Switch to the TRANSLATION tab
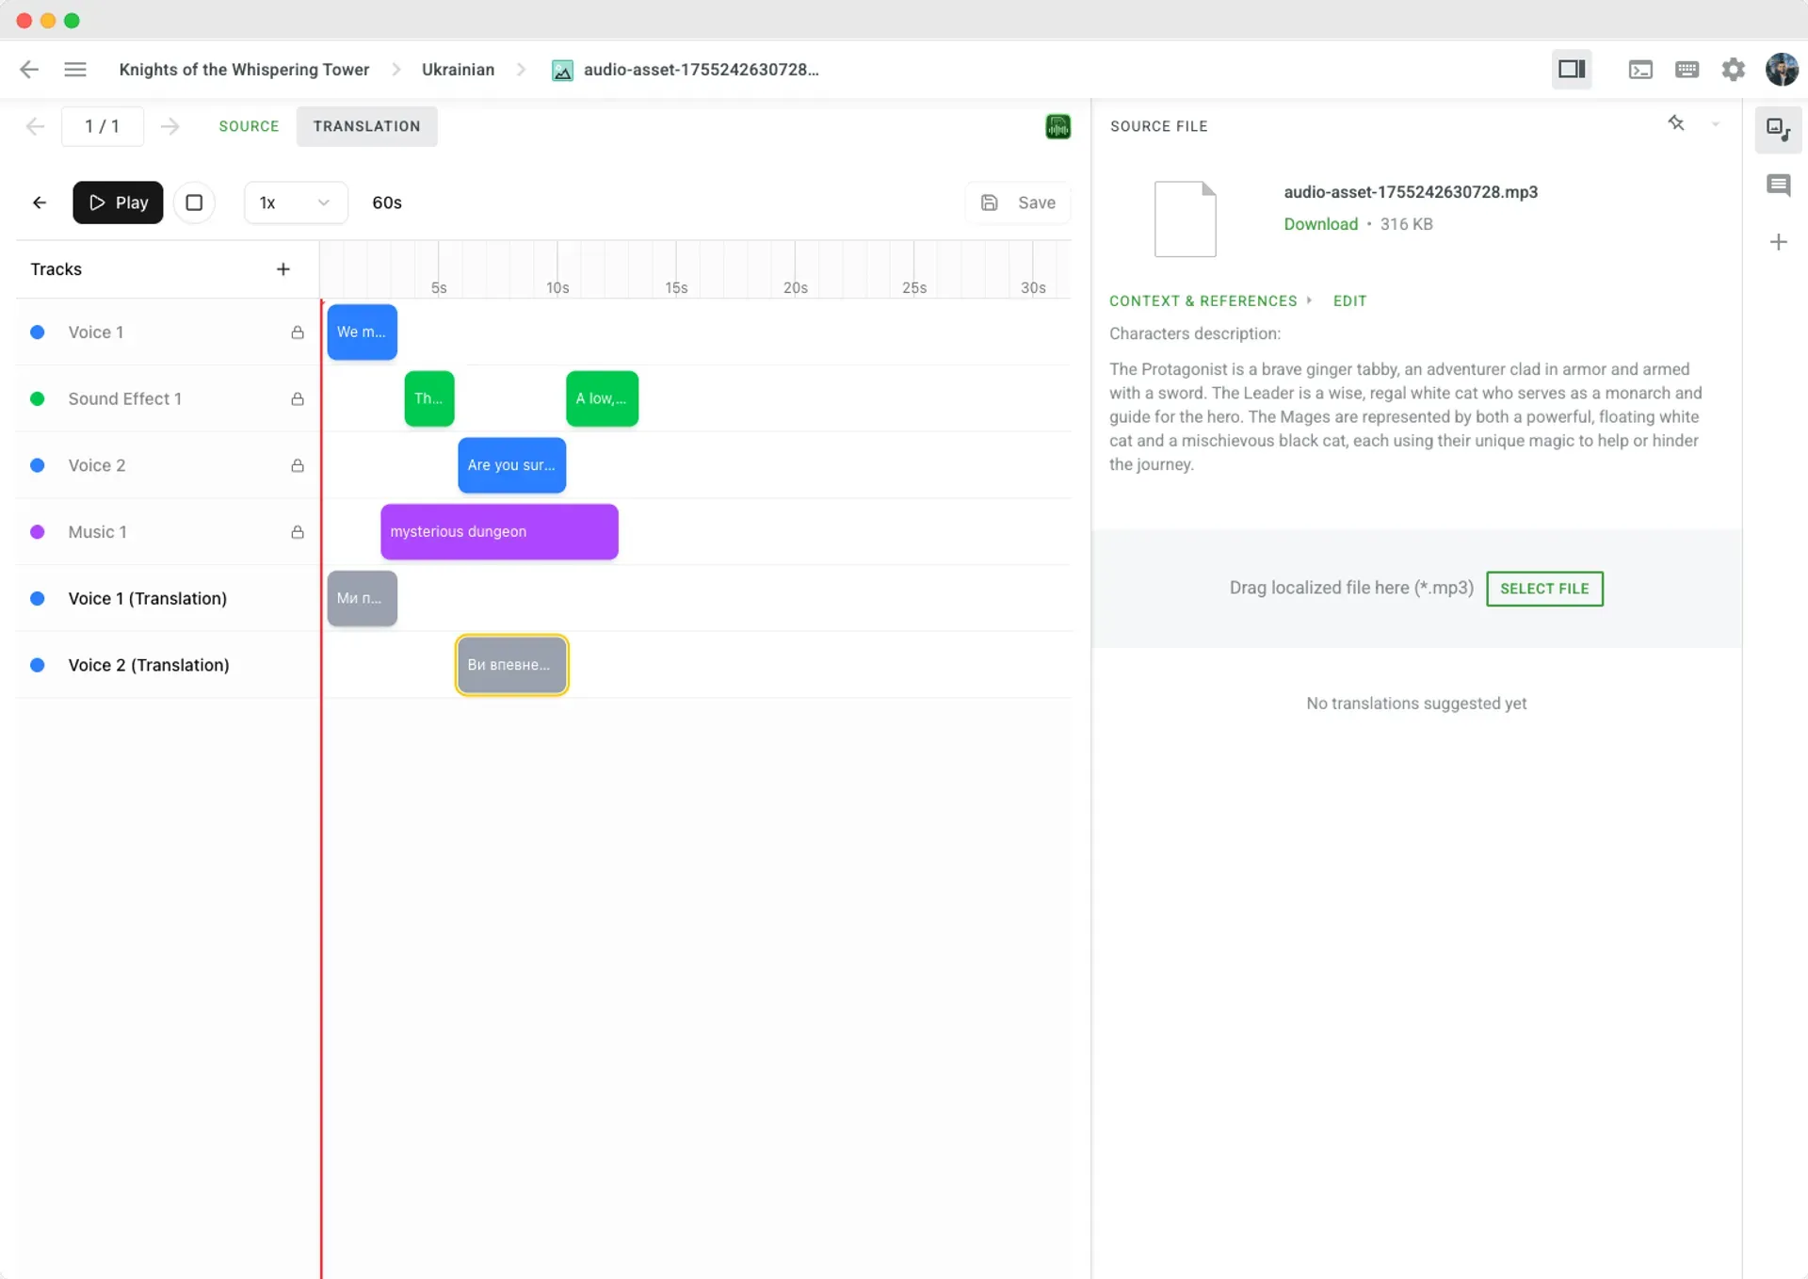The image size is (1808, 1279). click(366, 125)
